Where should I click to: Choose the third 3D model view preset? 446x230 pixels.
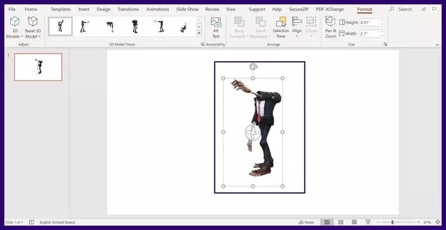110,26
